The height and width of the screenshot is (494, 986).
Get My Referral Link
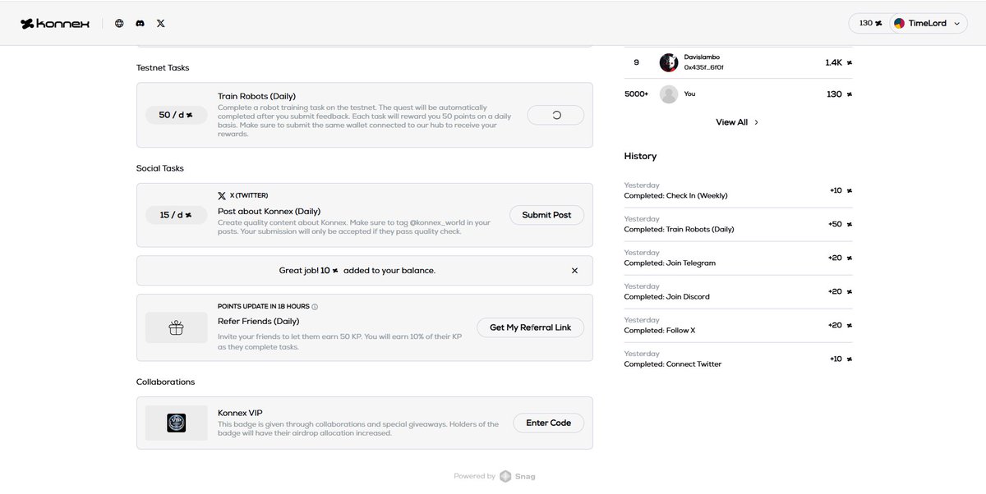click(x=530, y=327)
